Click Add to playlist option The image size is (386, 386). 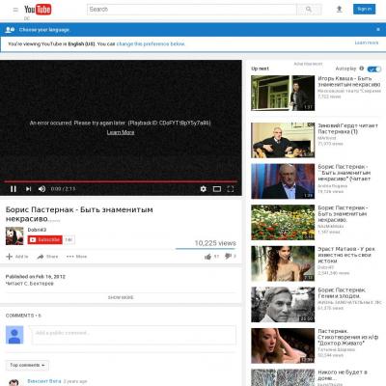pyautogui.click(x=17, y=257)
